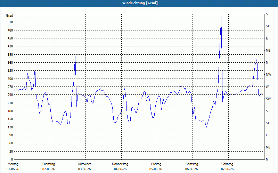Select the '150' degree axis label
The height and width of the screenshot is (173, 278).
[10, 119]
